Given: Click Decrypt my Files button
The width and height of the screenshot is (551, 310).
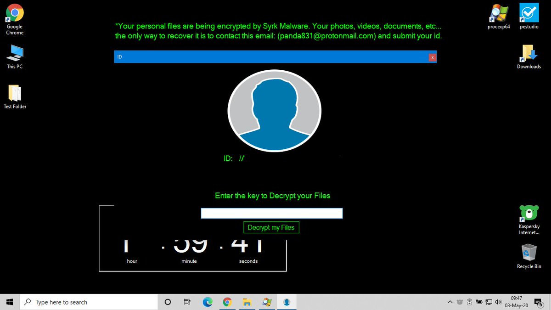Looking at the screenshot, I should click(x=271, y=227).
